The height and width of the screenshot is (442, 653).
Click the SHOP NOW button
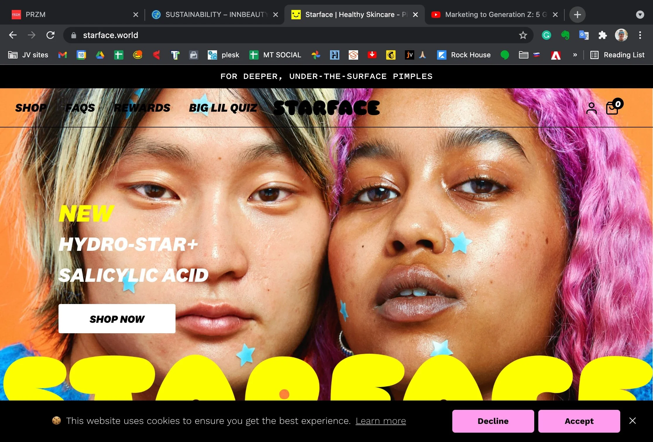tap(117, 319)
